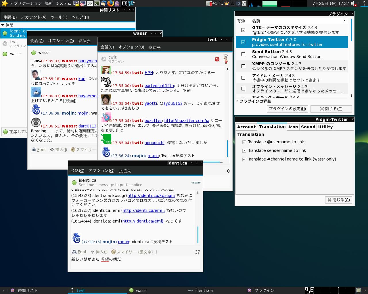Click the desktop star menu icon
Image resolution: width=368 pixels, height=294 pixels.
(4, 3)
